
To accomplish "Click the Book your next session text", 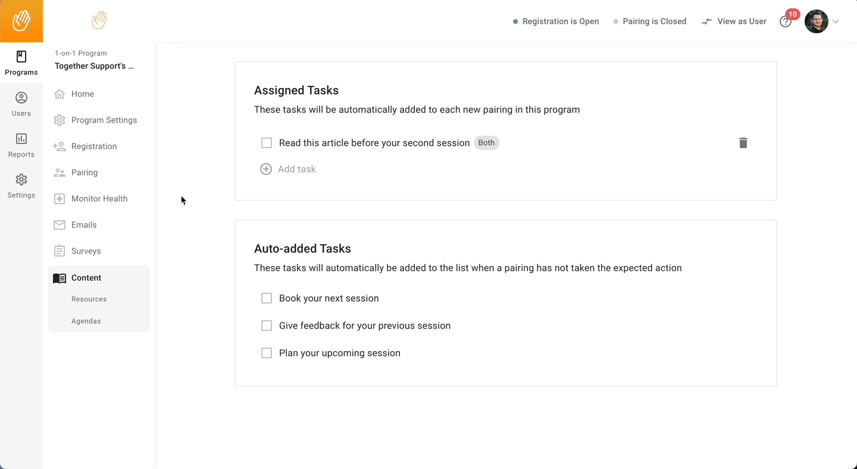I will pyautogui.click(x=329, y=298).
